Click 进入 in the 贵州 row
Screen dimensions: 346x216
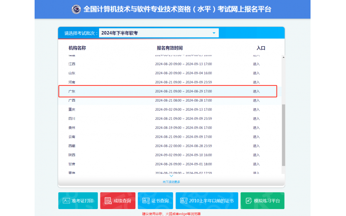[x=256, y=128]
